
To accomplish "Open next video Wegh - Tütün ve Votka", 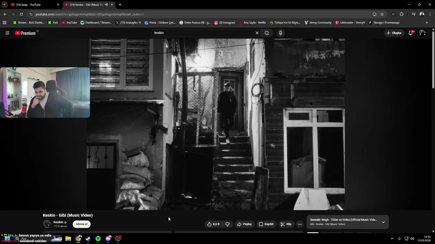I will [344, 220].
